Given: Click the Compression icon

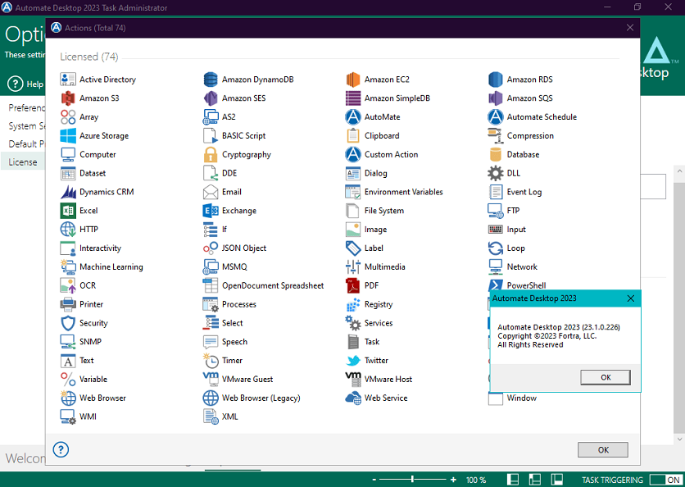Looking at the screenshot, I should tap(496, 135).
